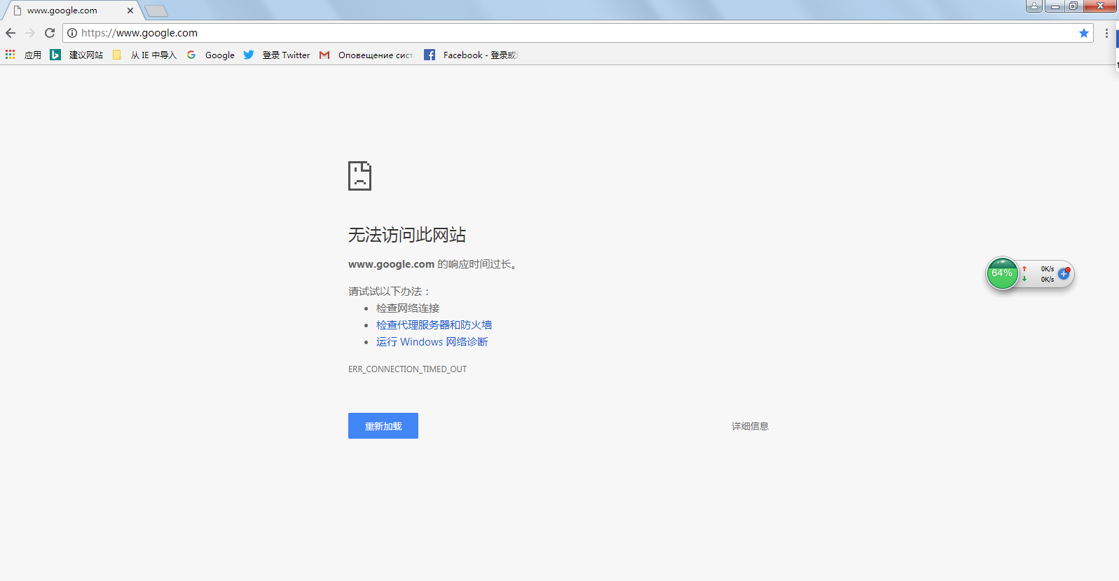Open the Google bookmark
Screen dimensions: 1119x581
210,55
